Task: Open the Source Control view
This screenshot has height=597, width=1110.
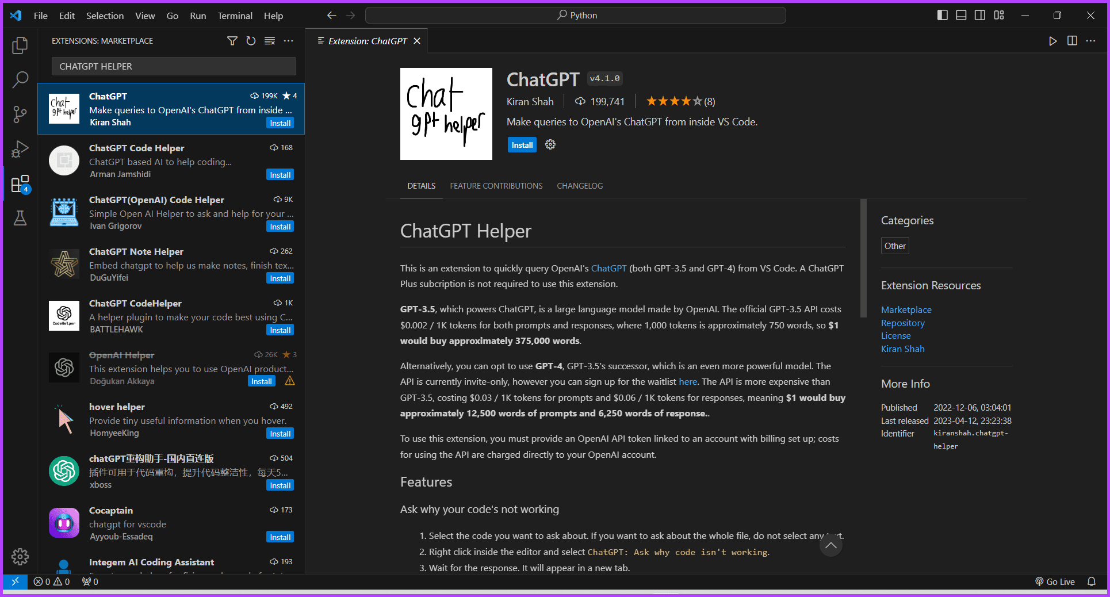Action: pyautogui.click(x=20, y=114)
